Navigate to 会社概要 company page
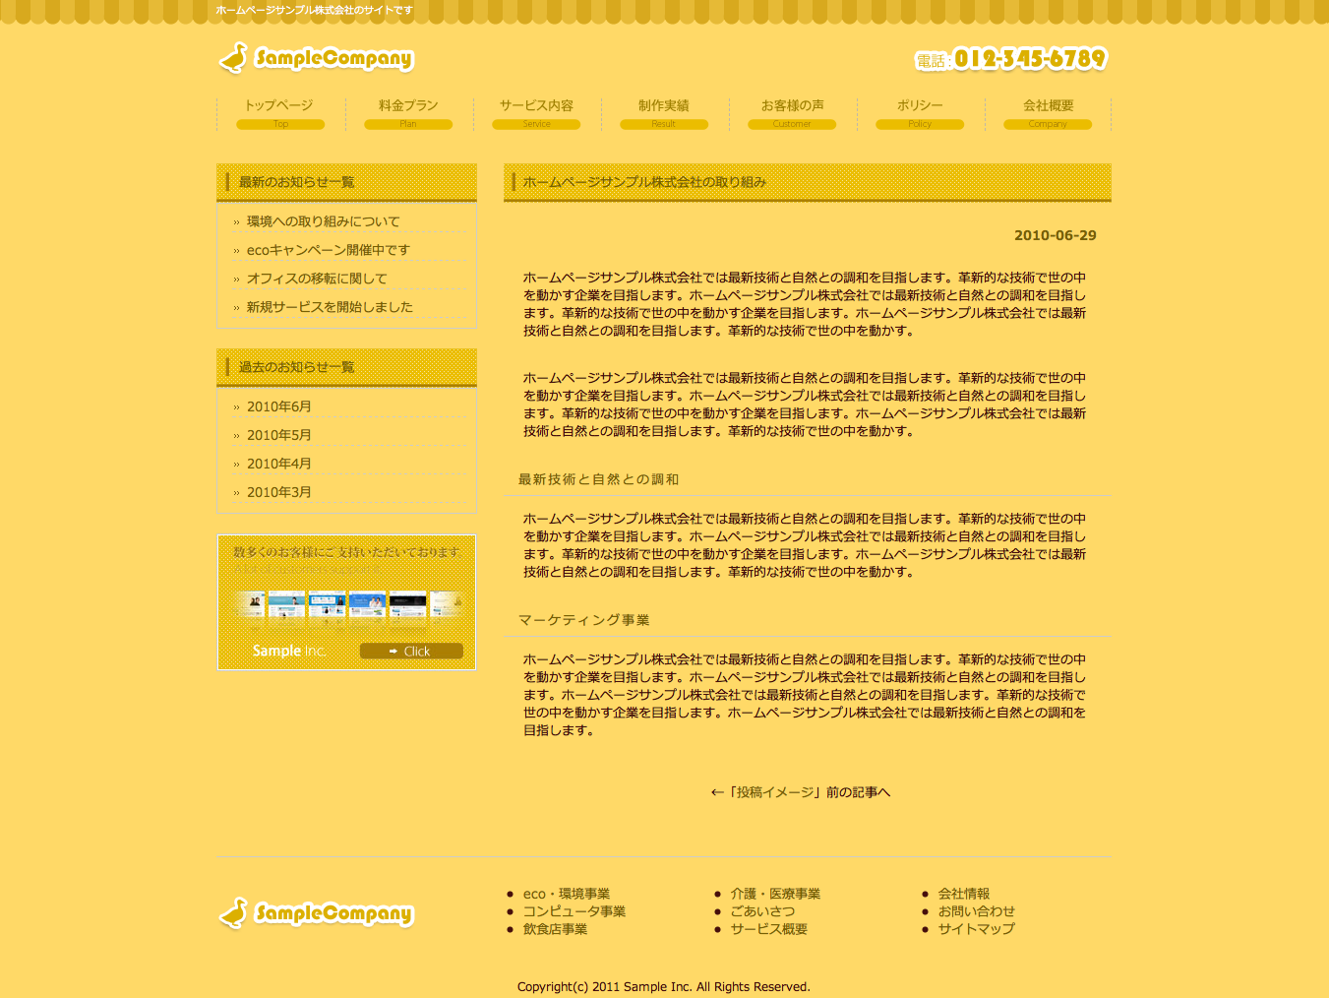This screenshot has width=1329, height=998. click(1048, 112)
